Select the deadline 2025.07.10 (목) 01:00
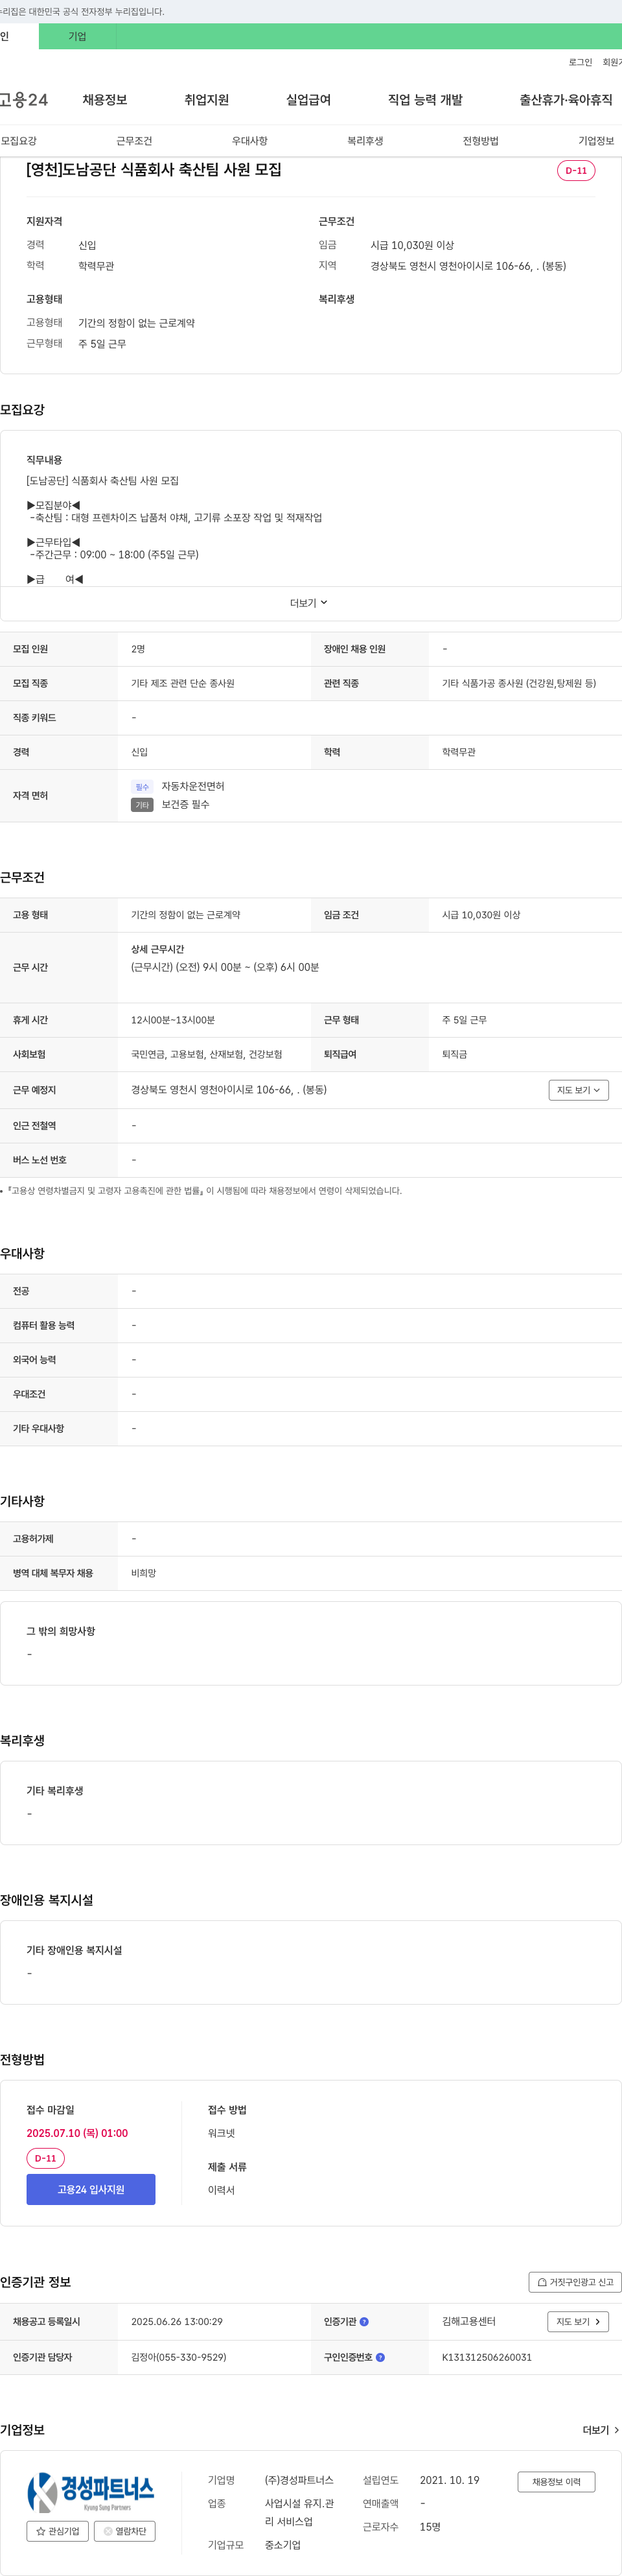This screenshot has width=622, height=2576. 77,2133
